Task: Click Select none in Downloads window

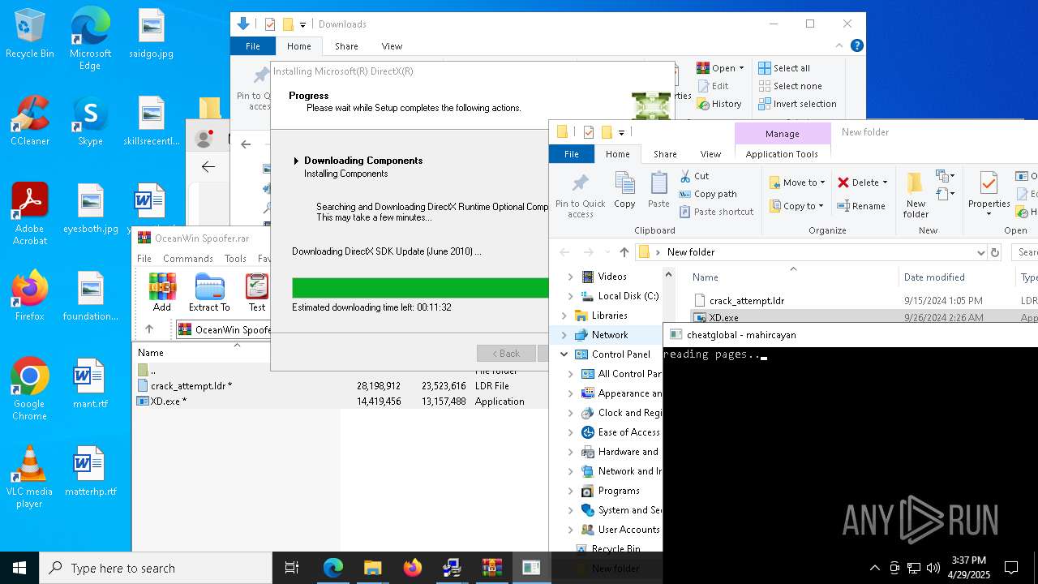Action: click(790, 86)
